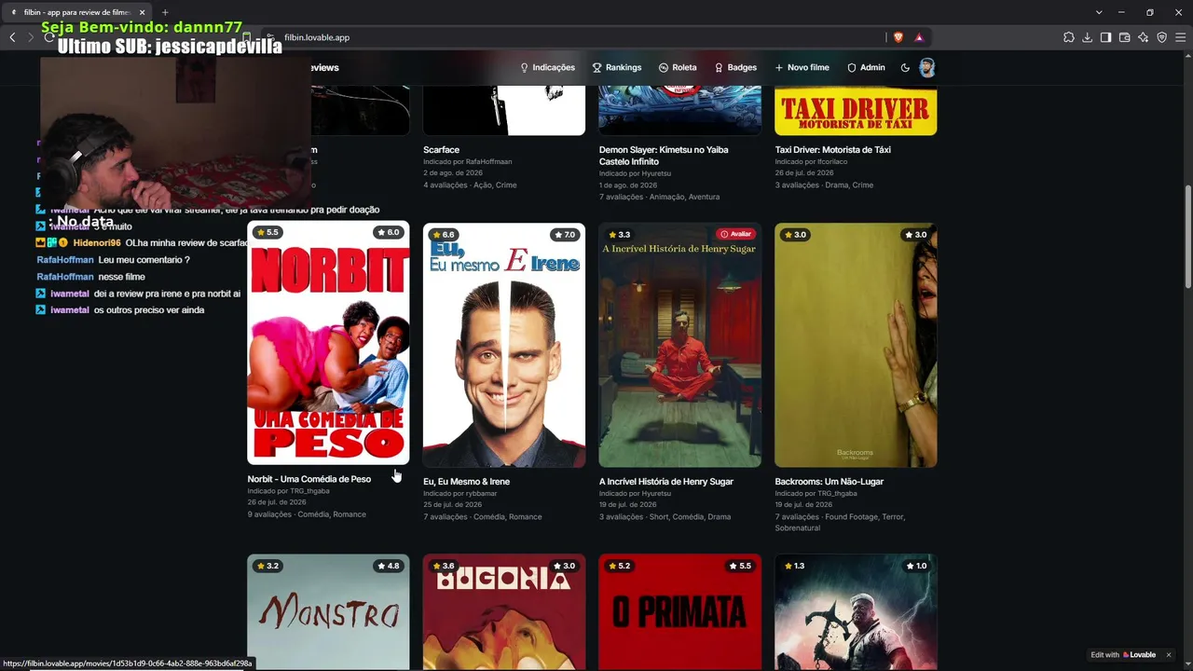Open Demon Slayer: Kimetsu no Yaiba title
Screen dimensions: 1193x671
point(664,156)
